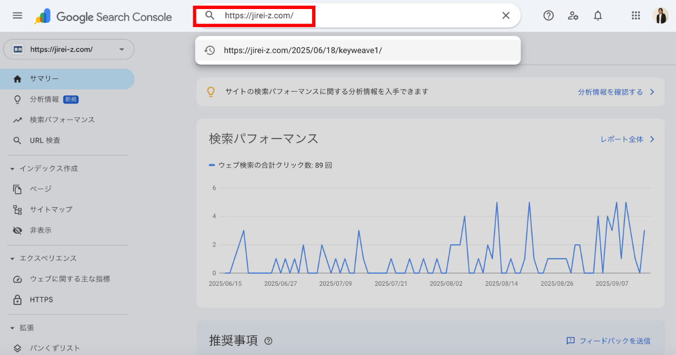
Task: Click the 推奨事項 section heading
Action: 233,341
